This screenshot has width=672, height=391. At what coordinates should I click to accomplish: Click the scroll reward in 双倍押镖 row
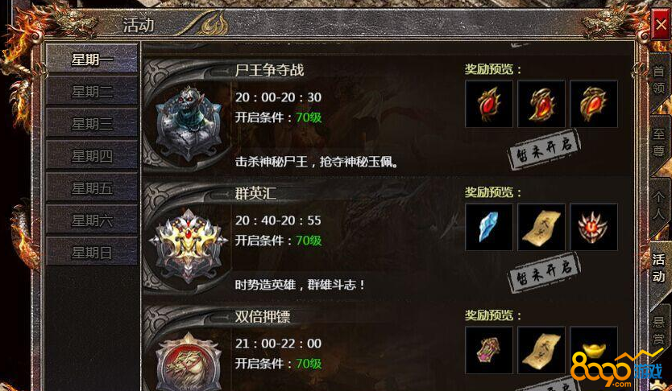[x=541, y=350]
